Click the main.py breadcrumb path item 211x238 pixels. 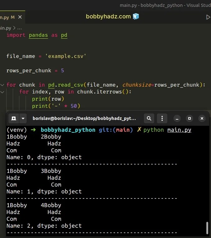(x=6, y=28)
